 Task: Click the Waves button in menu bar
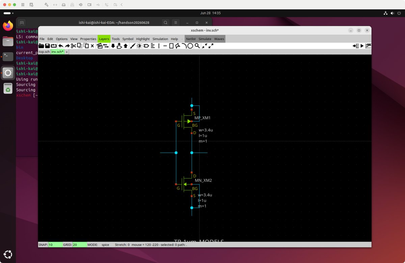[x=219, y=39]
